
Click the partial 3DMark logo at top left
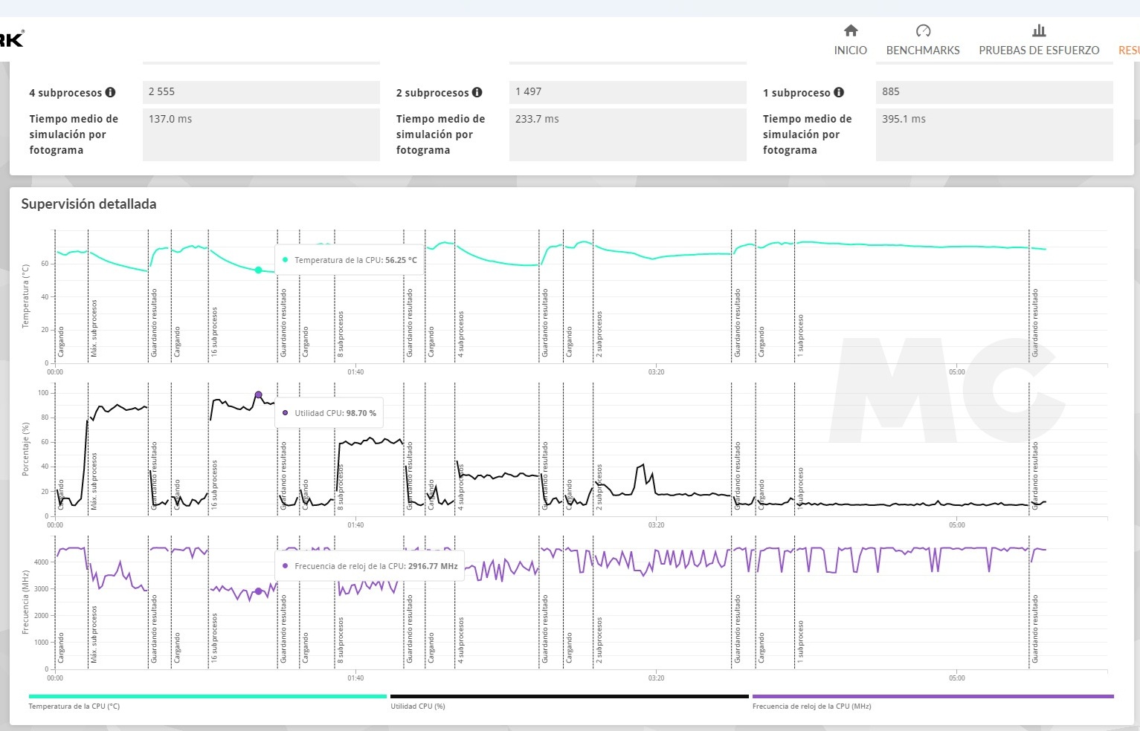pyautogui.click(x=11, y=39)
